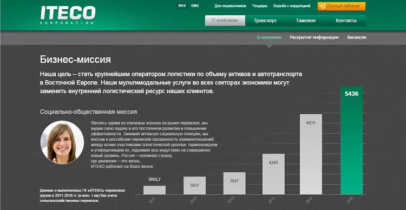Select О компании in the submenu
This screenshot has height=210, width=406.
tap(269, 37)
